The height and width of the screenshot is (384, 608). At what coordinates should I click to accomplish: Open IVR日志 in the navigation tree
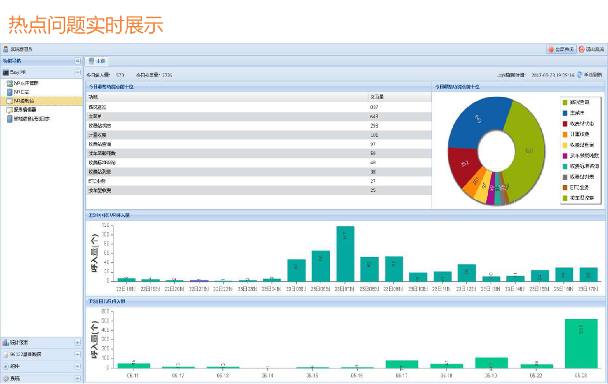(21, 92)
